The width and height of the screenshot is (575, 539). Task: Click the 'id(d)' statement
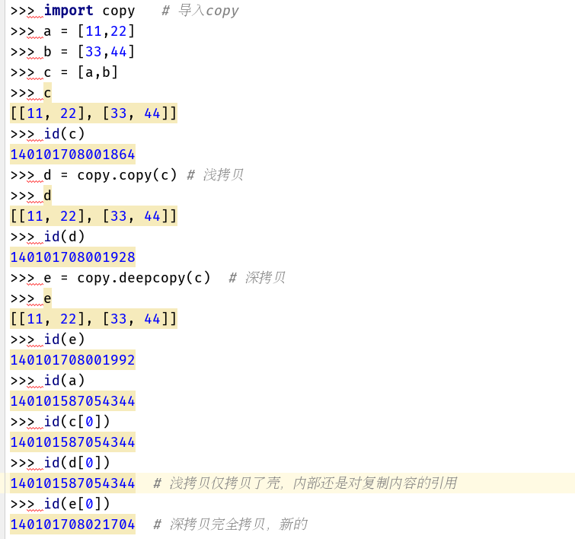pos(64,237)
